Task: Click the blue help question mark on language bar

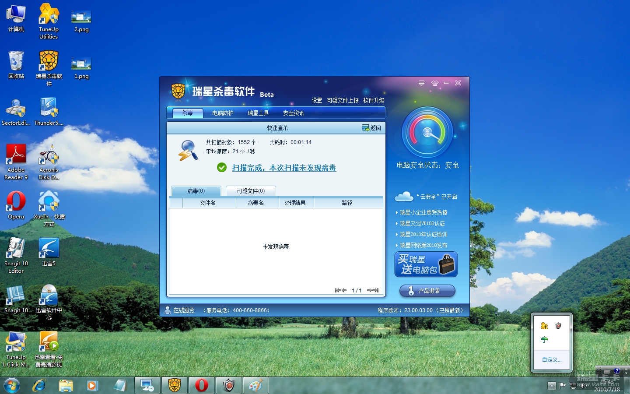Action: point(617,371)
